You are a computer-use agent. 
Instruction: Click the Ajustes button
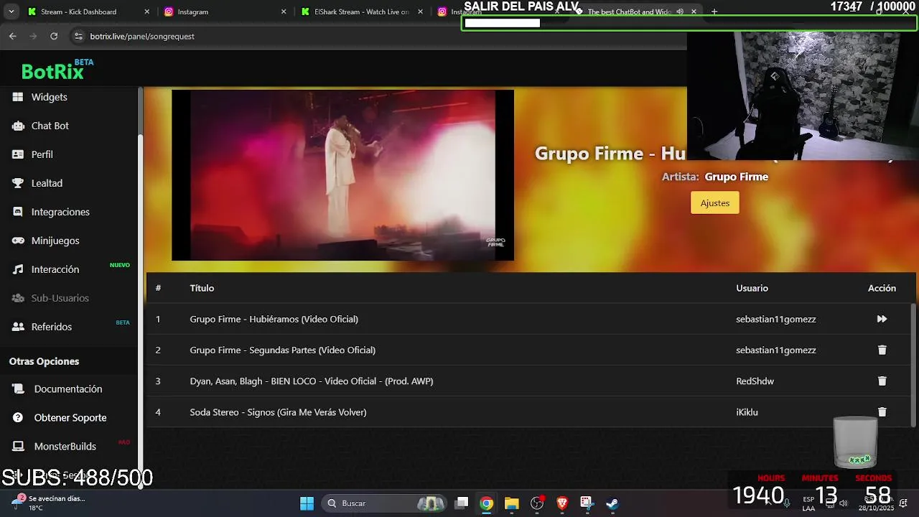pyautogui.click(x=715, y=203)
